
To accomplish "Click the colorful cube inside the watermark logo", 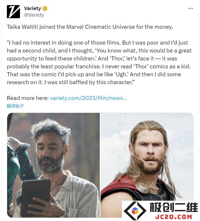I will coord(135,211).
